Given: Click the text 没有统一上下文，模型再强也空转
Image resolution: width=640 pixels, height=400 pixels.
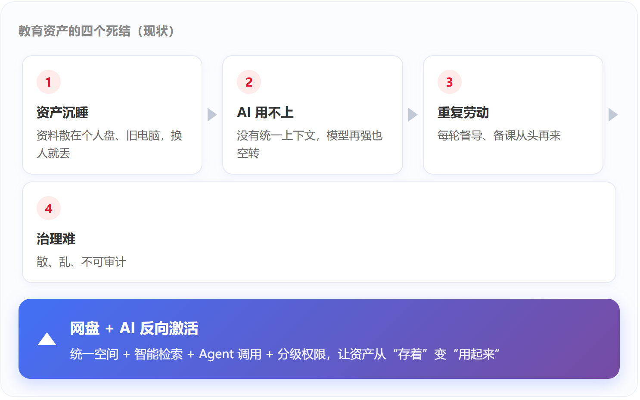Looking at the screenshot, I should (310, 144).
